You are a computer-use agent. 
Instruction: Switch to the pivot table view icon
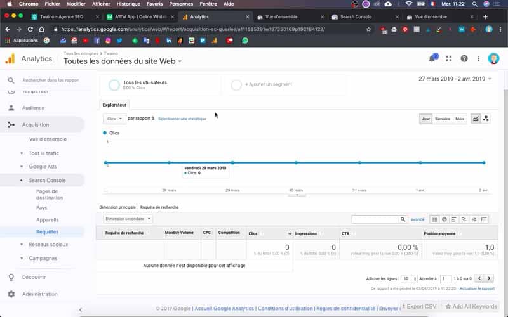coord(484,219)
